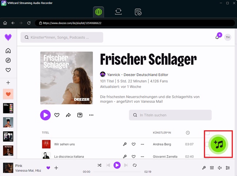Skip to the next track
Screen dimensions: 237x176
coord(126,165)
